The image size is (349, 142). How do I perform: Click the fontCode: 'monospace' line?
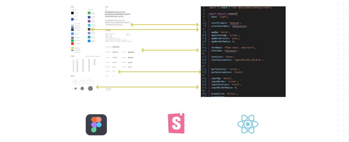[226, 51]
